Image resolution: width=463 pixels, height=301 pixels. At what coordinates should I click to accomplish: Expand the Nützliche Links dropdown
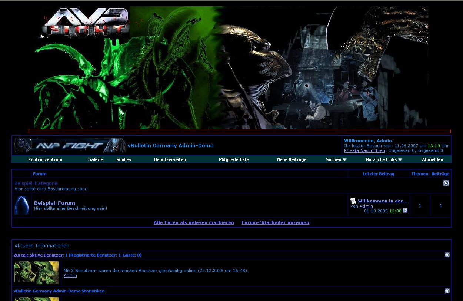click(384, 159)
